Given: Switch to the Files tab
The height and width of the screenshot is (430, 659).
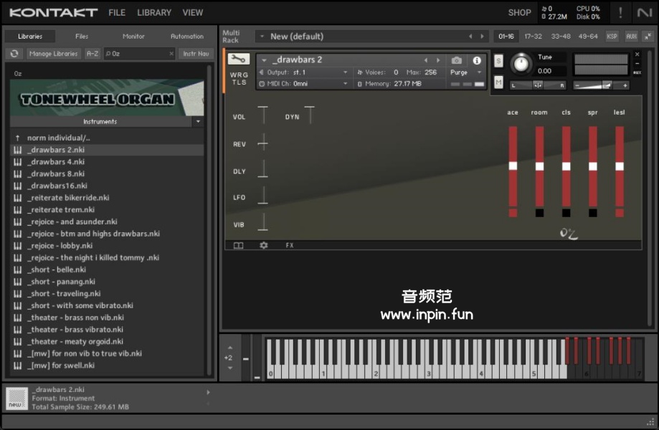Looking at the screenshot, I should (x=82, y=37).
